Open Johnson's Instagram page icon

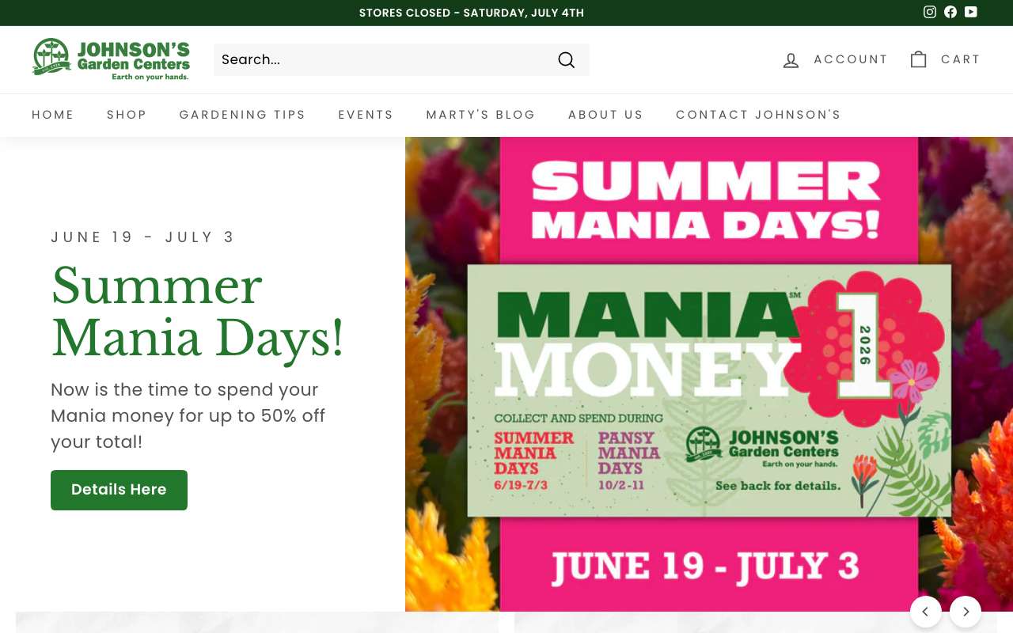(930, 12)
